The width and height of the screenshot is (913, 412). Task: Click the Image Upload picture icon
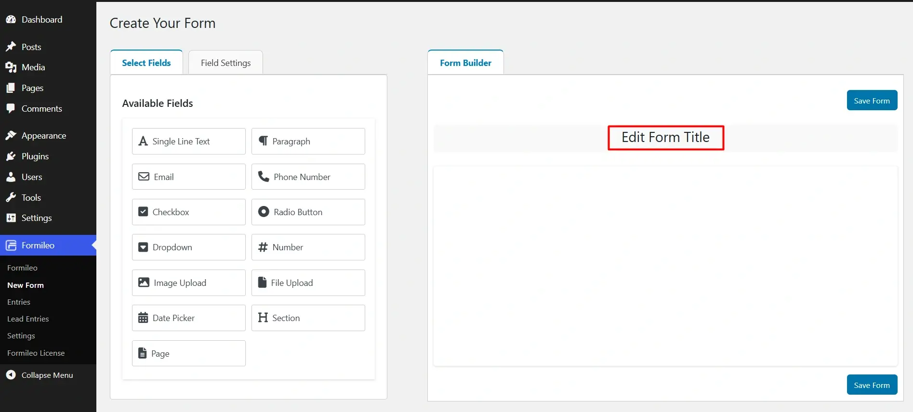click(144, 283)
